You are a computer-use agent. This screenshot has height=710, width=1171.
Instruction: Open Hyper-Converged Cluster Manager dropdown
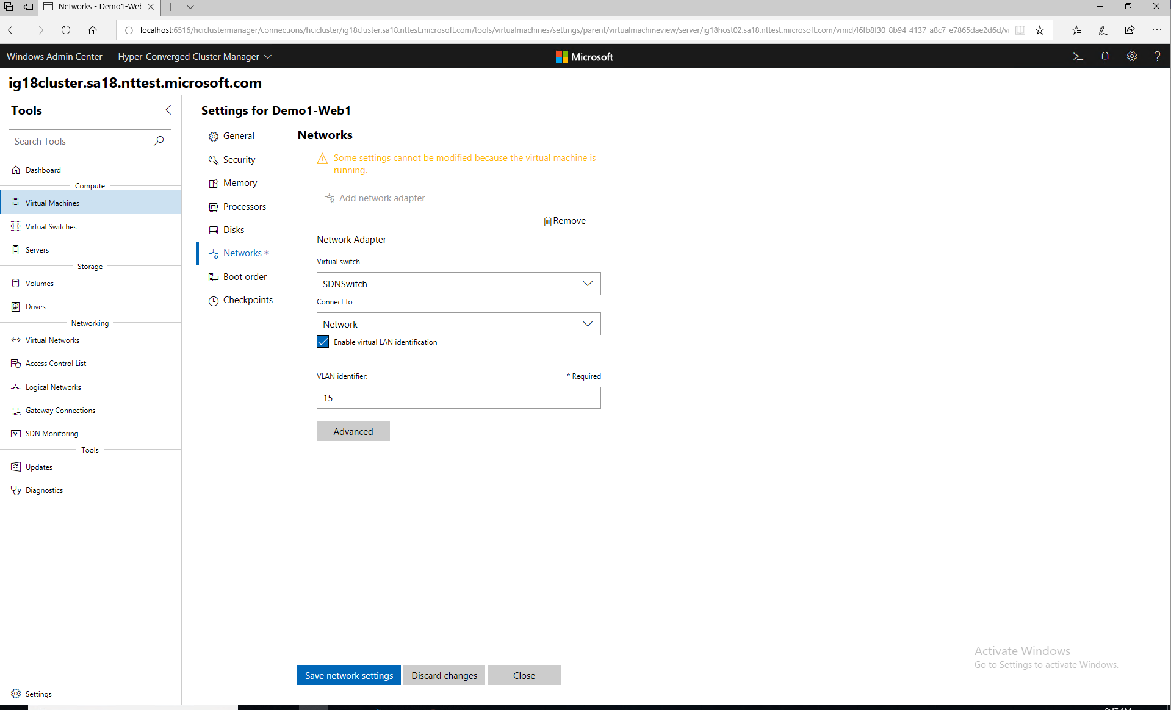pyautogui.click(x=195, y=56)
